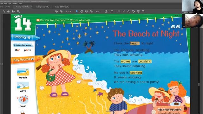
Task: Click the title 'The Beach at Night'
Action: tap(146, 34)
